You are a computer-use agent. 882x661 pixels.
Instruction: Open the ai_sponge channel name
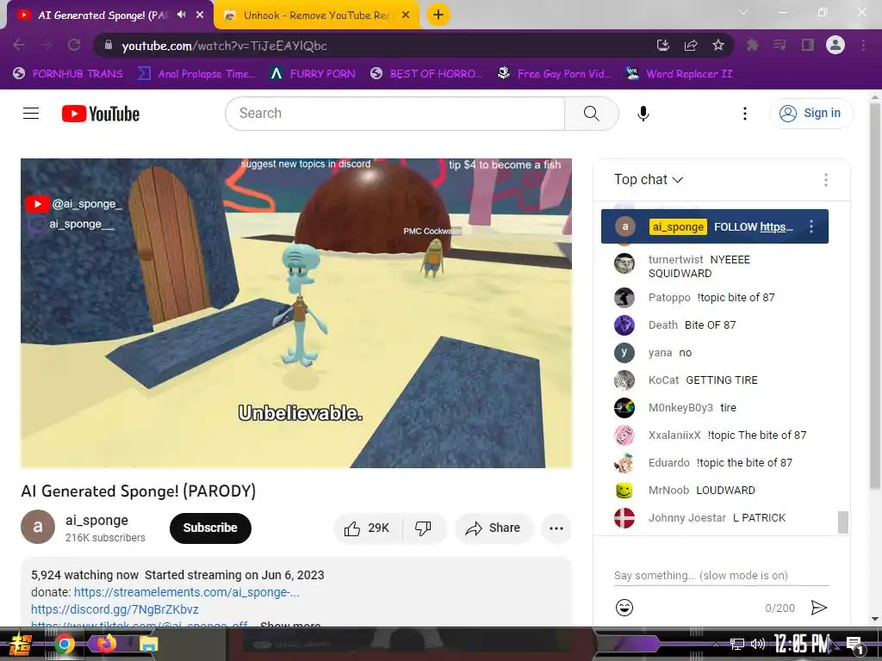point(96,520)
